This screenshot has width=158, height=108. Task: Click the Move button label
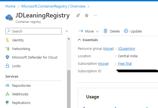click(89, 31)
